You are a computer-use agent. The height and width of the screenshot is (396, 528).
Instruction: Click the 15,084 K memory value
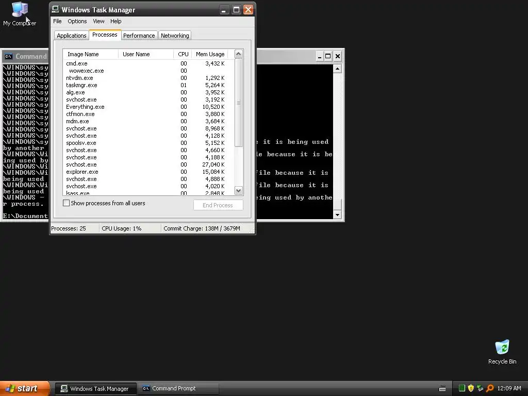[213, 172]
